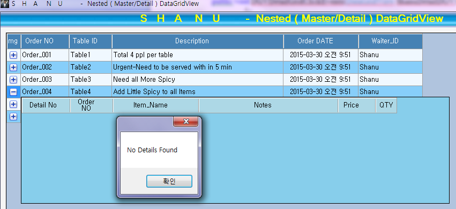Click the Detail No column header
This screenshot has height=209, width=456.
[46, 105]
